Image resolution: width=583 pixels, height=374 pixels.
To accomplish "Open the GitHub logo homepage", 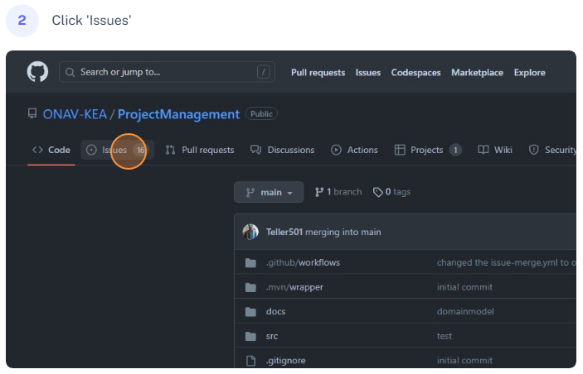I will point(37,72).
